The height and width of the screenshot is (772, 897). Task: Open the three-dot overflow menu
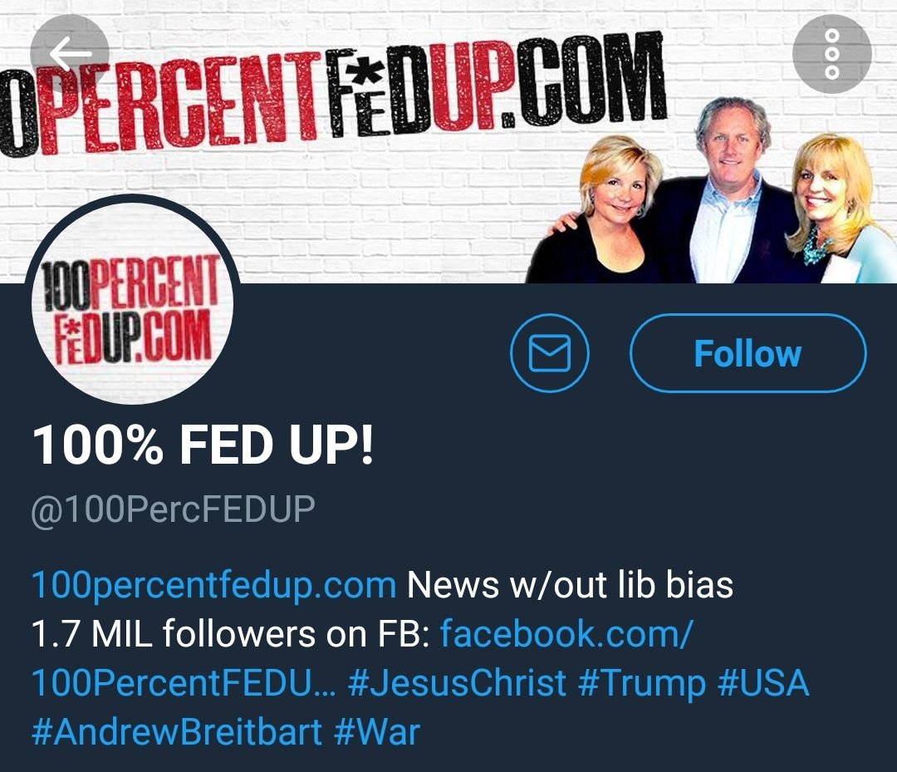tap(832, 54)
